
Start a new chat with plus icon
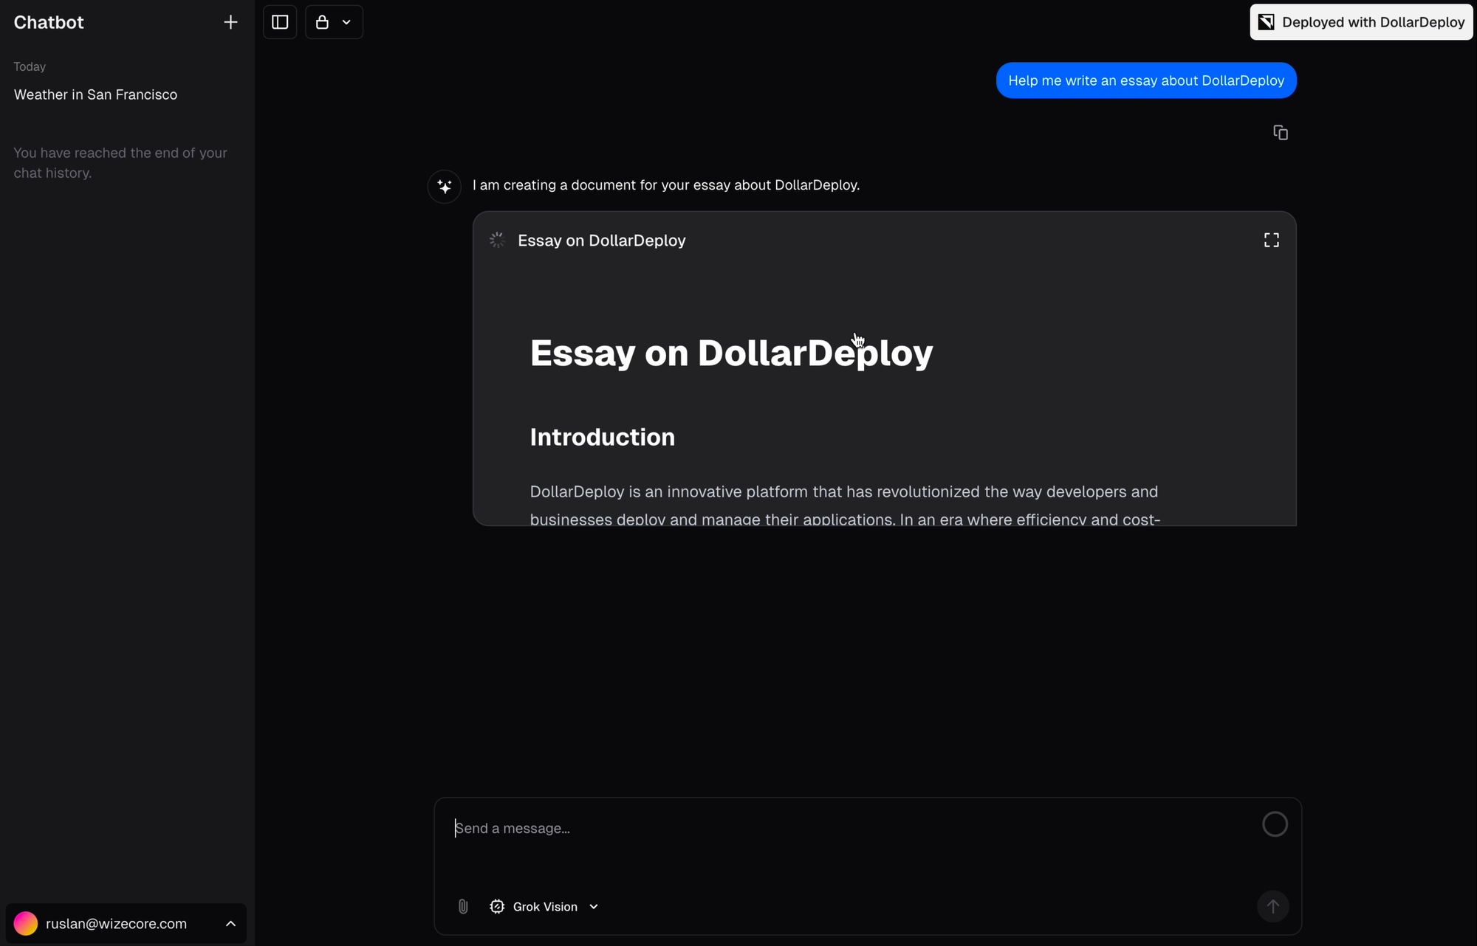click(x=230, y=22)
